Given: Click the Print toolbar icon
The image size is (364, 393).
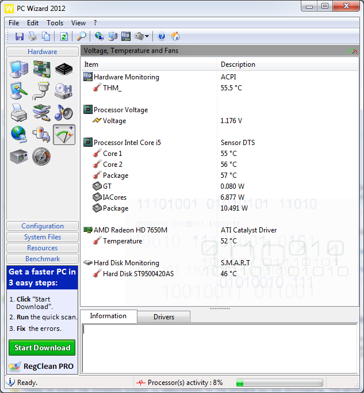Looking at the screenshot, I should 33,37.
